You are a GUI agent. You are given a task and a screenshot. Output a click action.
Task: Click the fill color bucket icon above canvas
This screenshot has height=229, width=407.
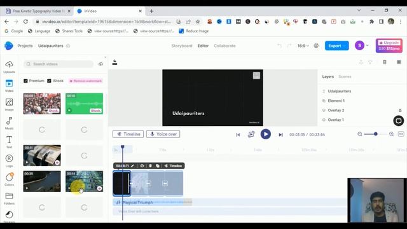coord(114,62)
